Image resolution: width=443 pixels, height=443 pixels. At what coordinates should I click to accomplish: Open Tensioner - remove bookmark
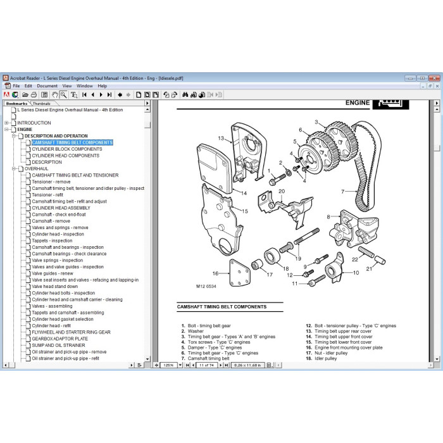tap(51, 182)
